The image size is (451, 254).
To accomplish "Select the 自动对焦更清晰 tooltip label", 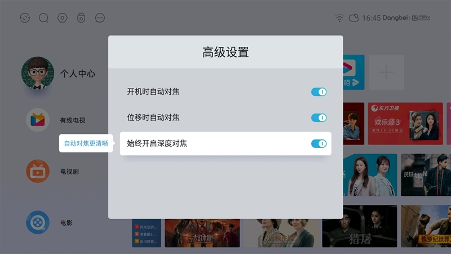I will click(86, 143).
